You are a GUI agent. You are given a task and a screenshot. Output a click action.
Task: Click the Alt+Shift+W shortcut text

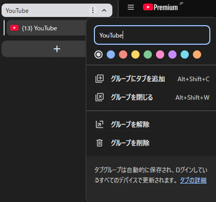[192, 98]
